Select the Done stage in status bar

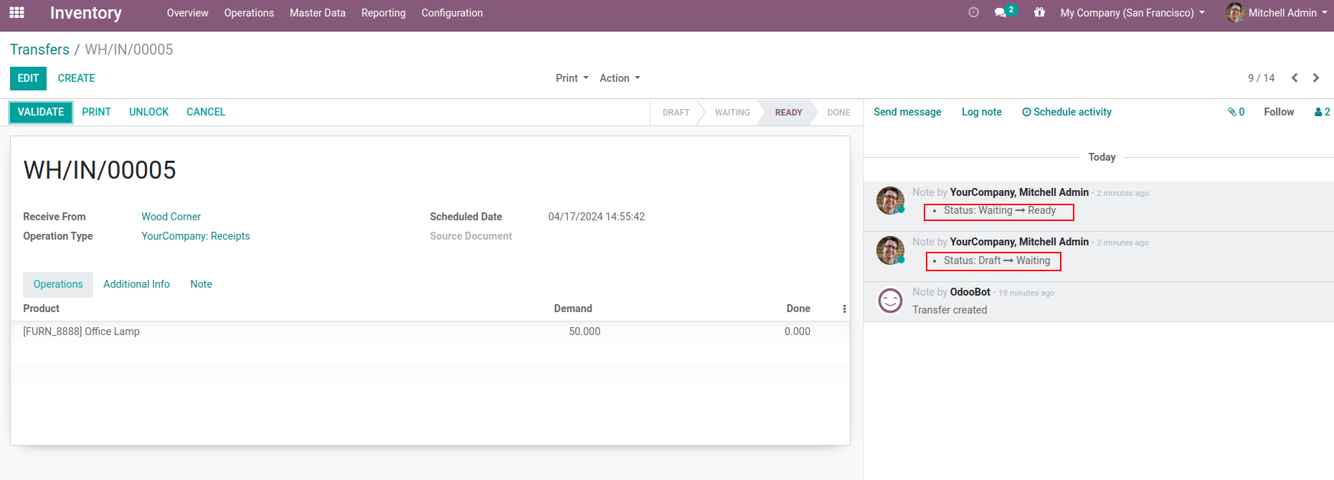pyautogui.click(x=838, y=113)
